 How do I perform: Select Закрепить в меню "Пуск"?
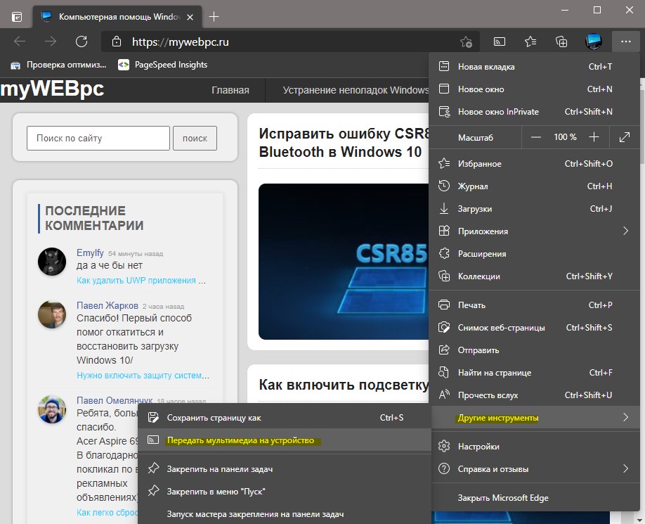285,492
